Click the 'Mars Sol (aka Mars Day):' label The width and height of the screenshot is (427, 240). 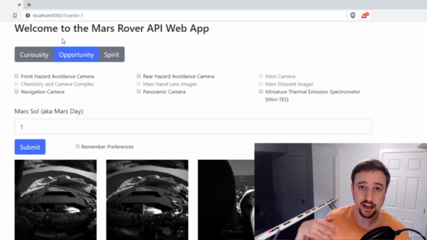click(49, 111)
